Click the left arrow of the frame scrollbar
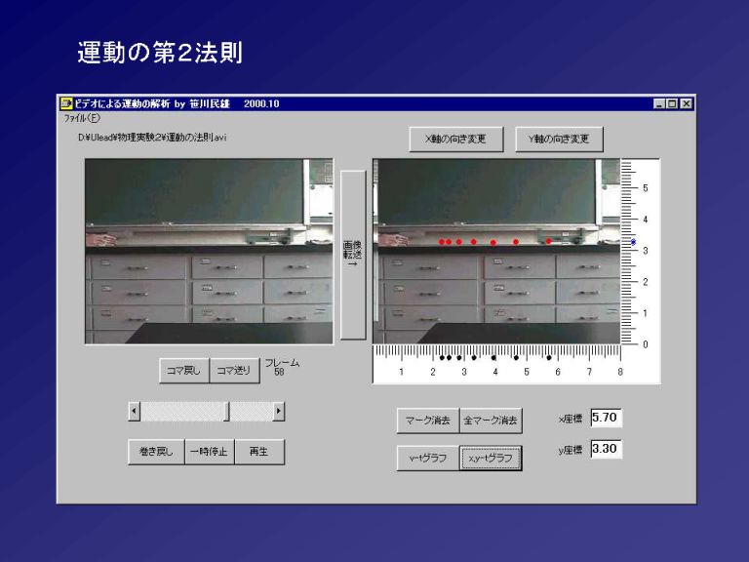The width and height of the screenshot is (749, 562). 135,413
